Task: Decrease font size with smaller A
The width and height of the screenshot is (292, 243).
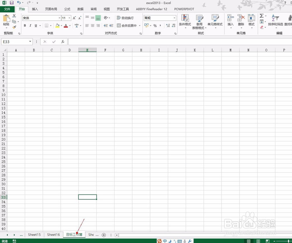Action: (80, 18)
